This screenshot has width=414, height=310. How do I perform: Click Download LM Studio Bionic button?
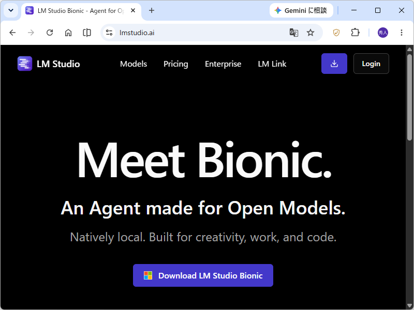[203, 275]
